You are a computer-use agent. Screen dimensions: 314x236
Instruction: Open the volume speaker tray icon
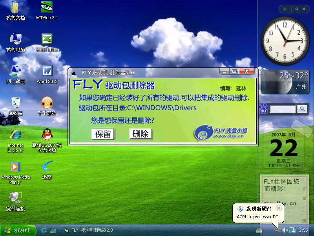tap(285, 230)
